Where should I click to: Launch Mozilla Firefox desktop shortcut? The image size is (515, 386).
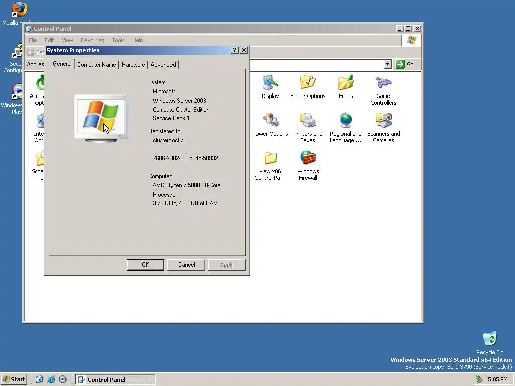tap(19, 13)
